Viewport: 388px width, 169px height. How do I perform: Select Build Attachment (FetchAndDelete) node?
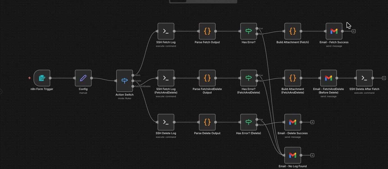tap(293, 78)
